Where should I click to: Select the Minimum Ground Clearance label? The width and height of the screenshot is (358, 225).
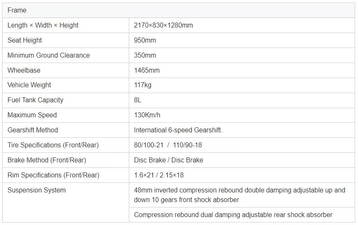[49, 56]
